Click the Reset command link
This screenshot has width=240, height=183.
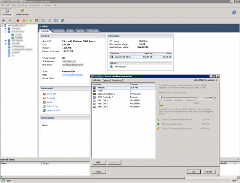point(49,102)
